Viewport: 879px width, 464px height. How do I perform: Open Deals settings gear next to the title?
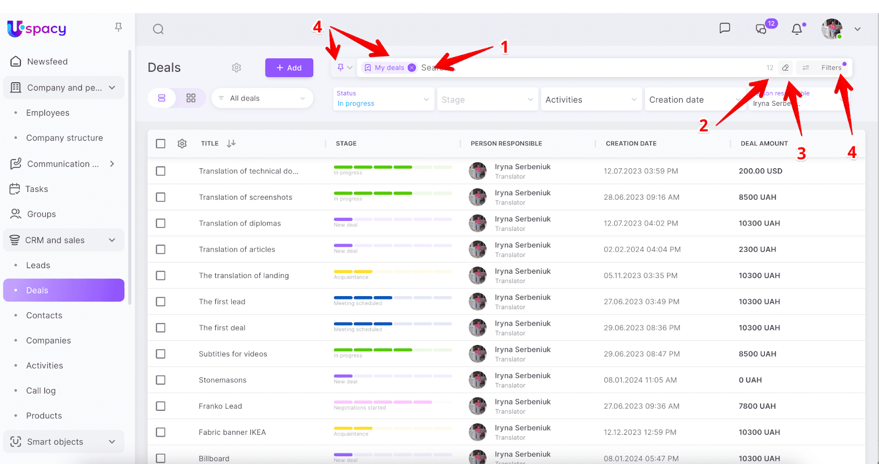(x=236, y=67)
